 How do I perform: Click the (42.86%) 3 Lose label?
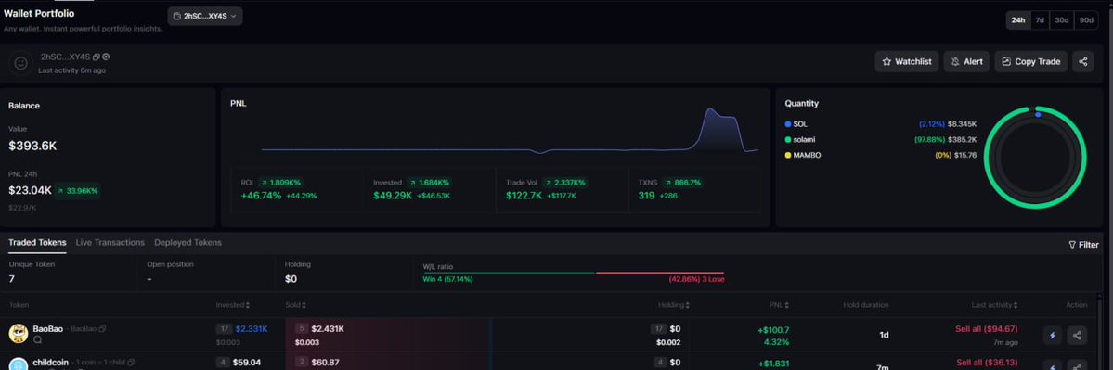[696, 279]
